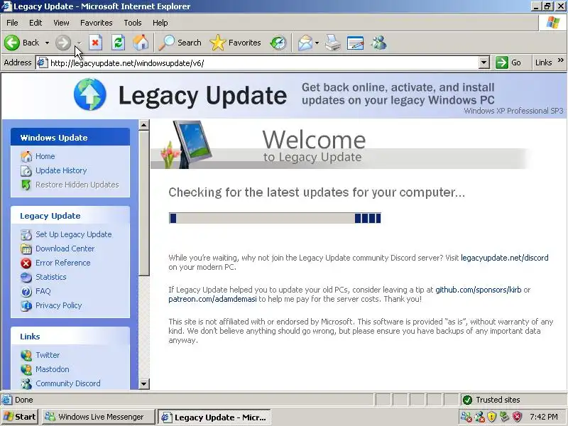Click the Windows Update sidebar header
Viewport: 568px width, 426px height.
coord(70,137)
